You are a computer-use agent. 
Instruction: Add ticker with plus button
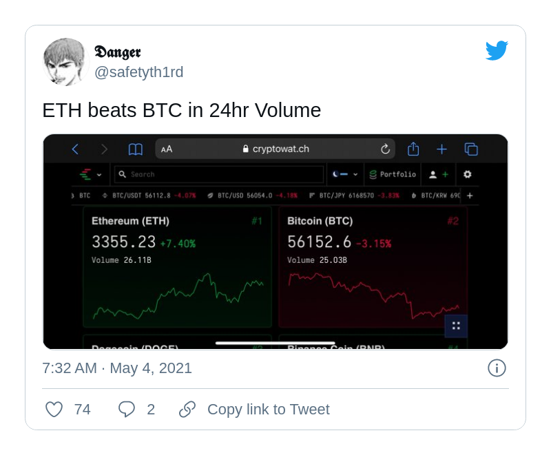(470, 195)
